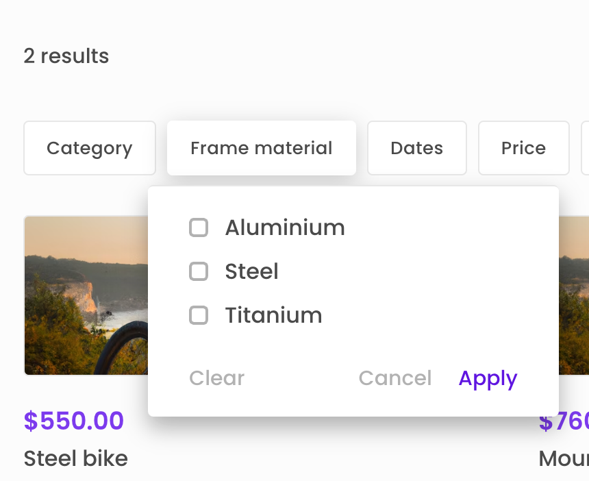Open the Price filter dropdown
The width and height of the screenshot is (589, 481).
pyautogui.click(x=523, y=148)
